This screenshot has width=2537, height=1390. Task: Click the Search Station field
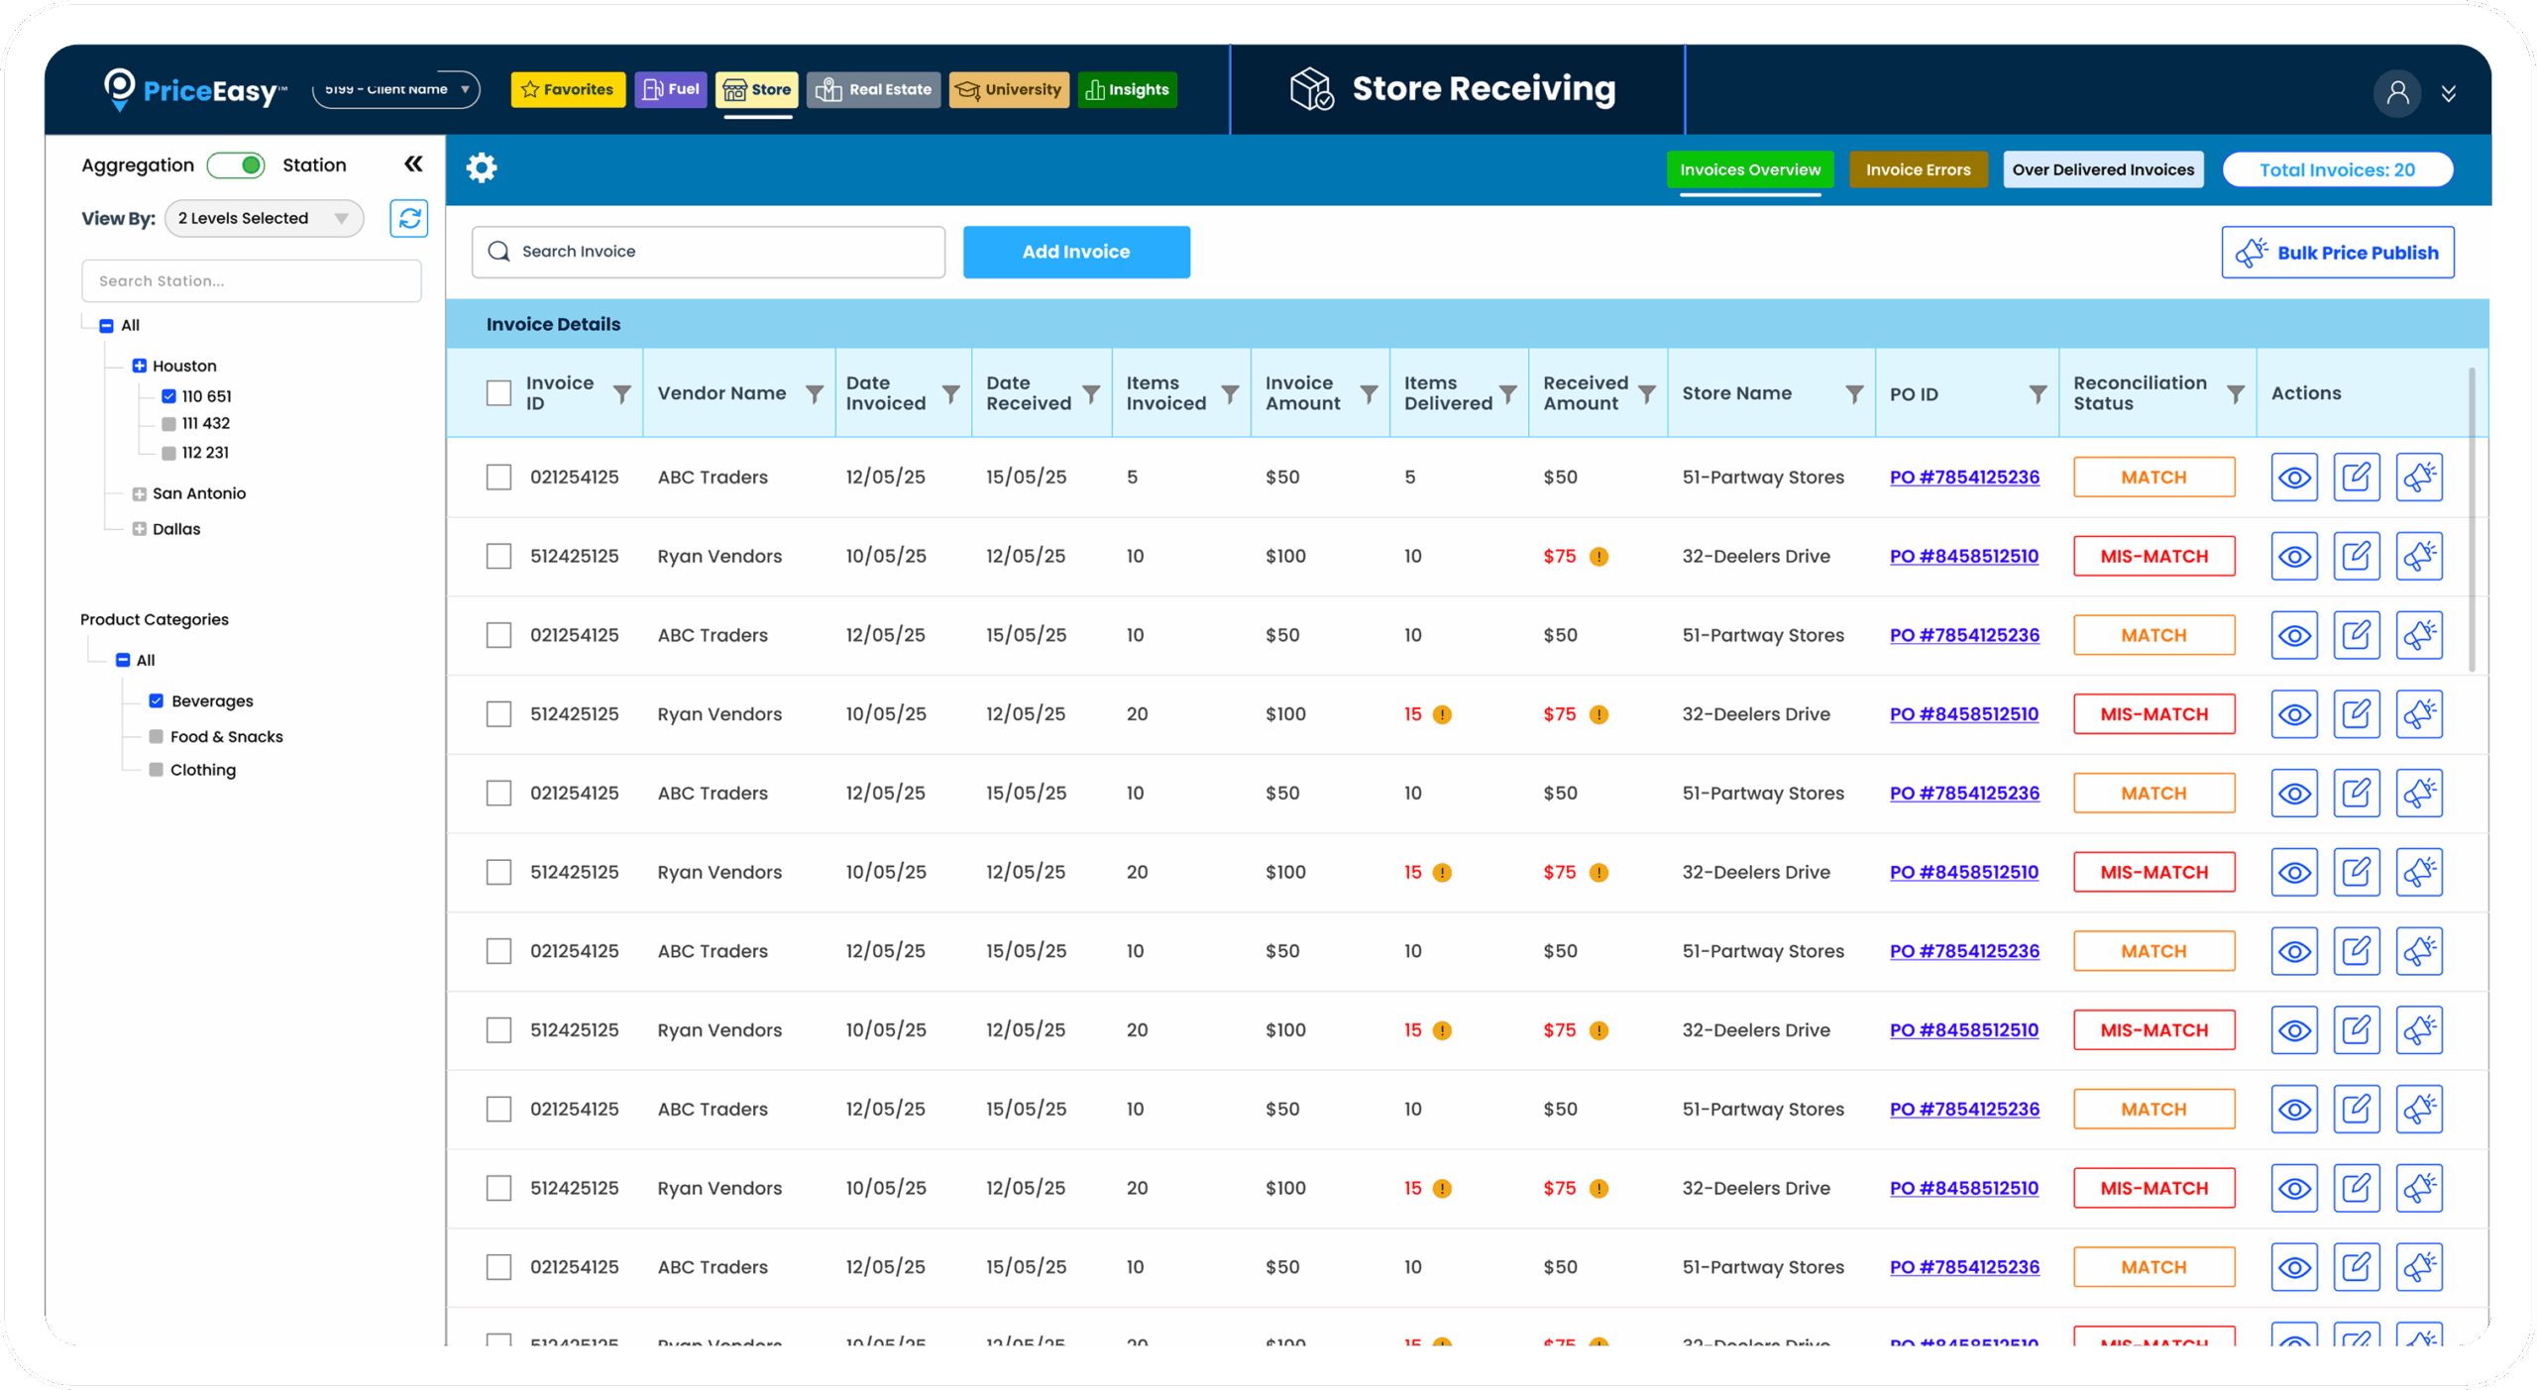(252, 281)
